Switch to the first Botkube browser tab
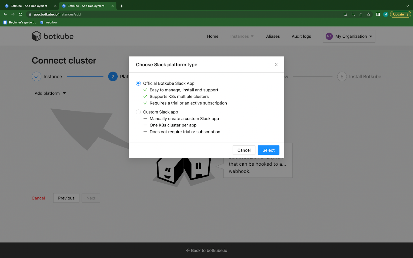Image resolution: width=413 pixels, height=258 pixels. tap(28, 6)
